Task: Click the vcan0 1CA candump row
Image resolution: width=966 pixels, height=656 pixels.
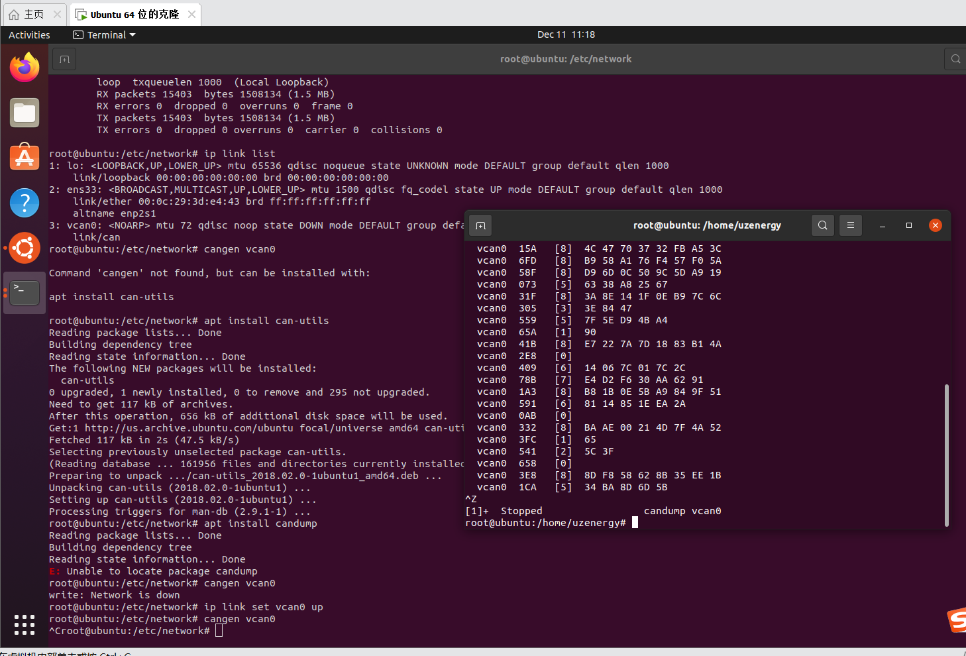Action: coord(572,487)
